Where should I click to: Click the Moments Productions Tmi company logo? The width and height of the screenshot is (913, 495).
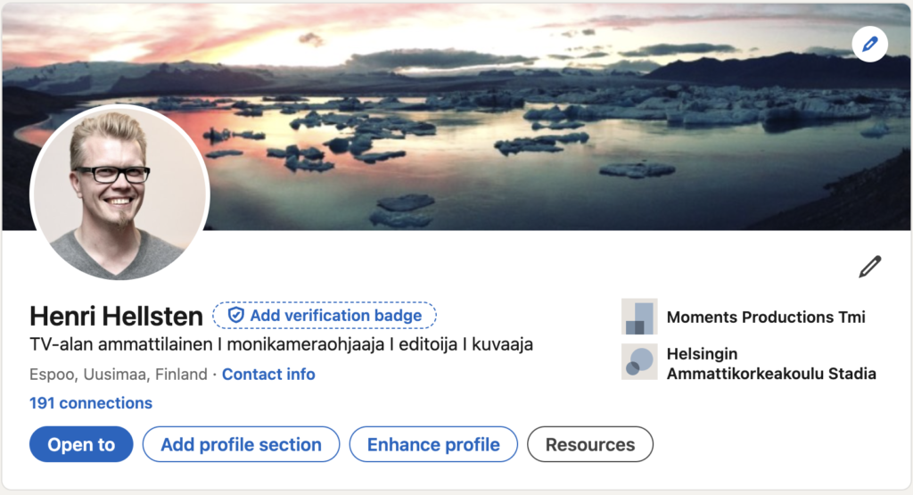click(x=638, y=317)
